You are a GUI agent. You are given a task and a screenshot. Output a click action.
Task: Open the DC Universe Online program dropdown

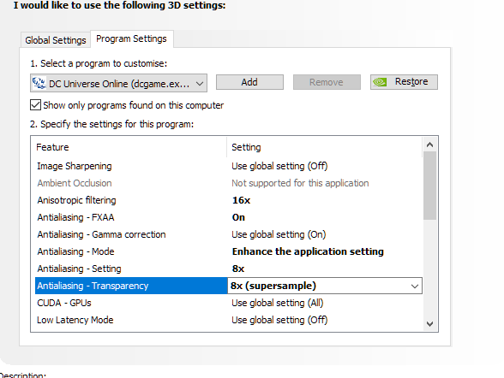coord(118,83)
